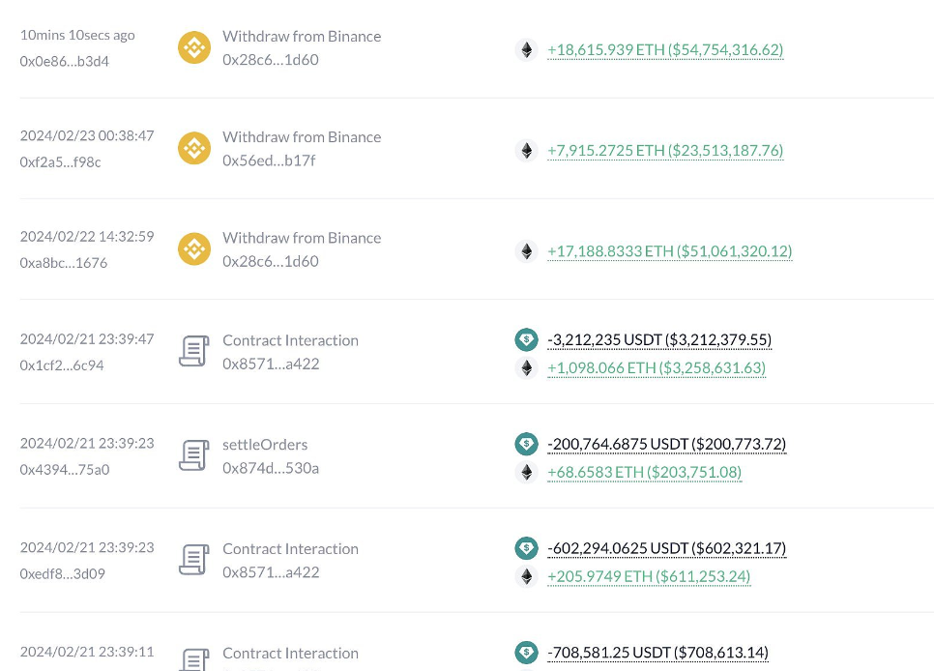Select the ETH icon next to +68.6583 ETH
Viewport: 934px width, 671px height.
pyautogui.click(x=526, y=473)
